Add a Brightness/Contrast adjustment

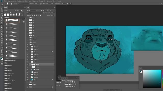click(66, 82)
